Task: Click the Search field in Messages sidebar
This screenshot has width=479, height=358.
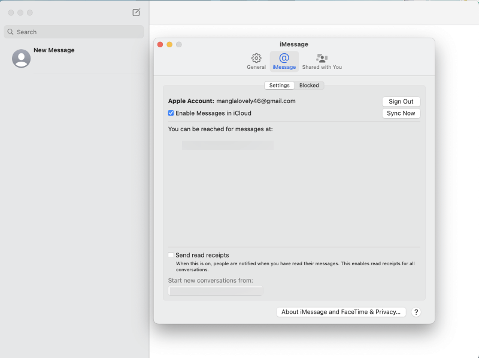Action: [74, 32]
